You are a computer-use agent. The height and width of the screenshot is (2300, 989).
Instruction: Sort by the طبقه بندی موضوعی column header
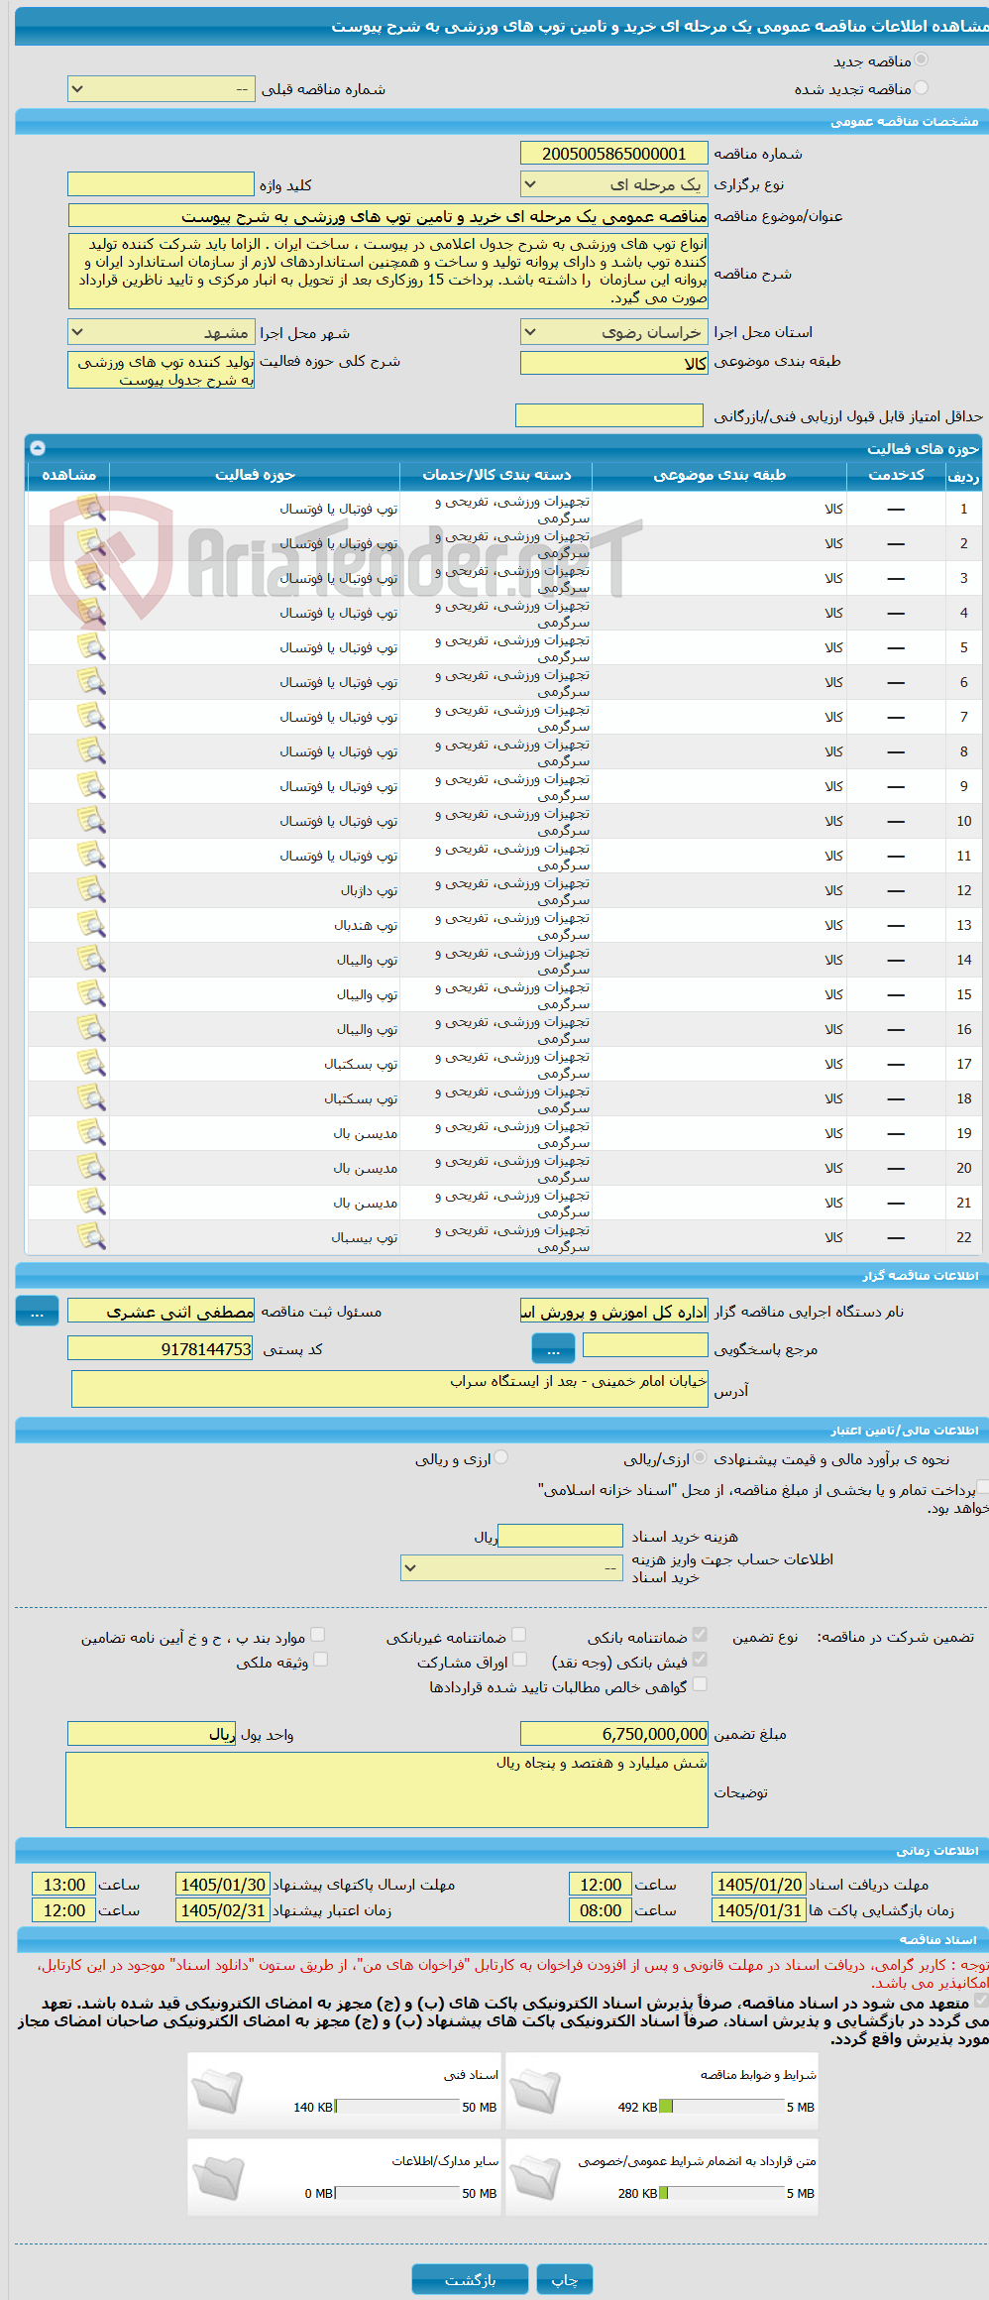point(719,475)
